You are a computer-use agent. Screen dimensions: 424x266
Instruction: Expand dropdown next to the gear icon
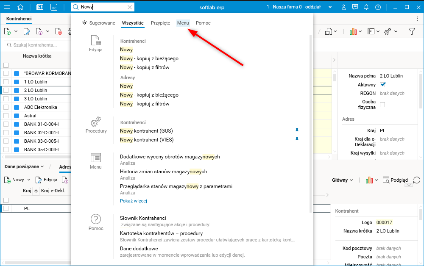pos(396,32)
